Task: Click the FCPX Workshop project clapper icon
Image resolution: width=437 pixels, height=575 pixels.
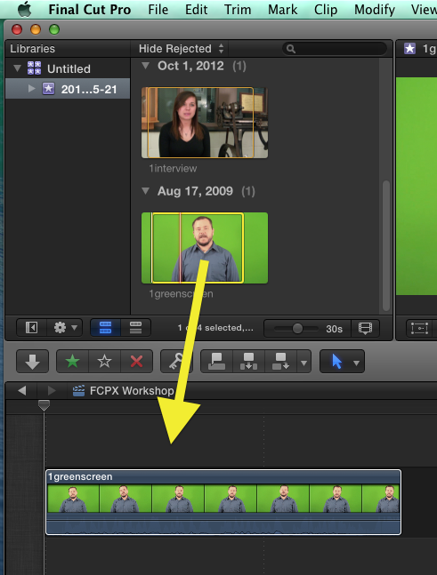Action: 78,391
